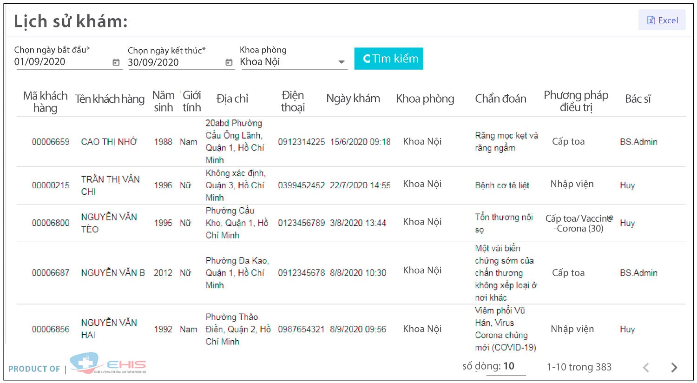The height and width of the screenshot is (383, 697).
Task: Click the Địa chỉ column header
Action: (232, 99)
